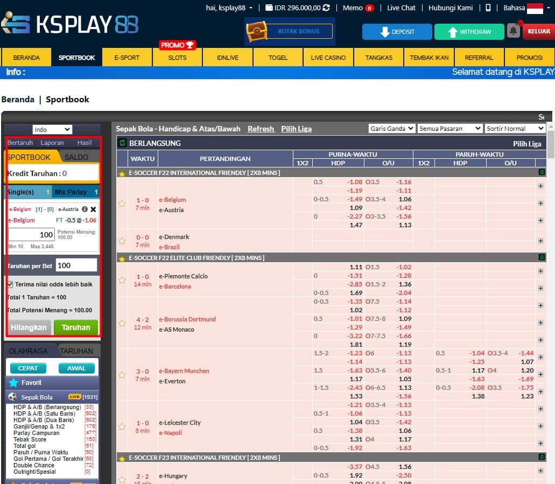Open the Semua Pasaran dropdown
The image size is (555, 484).
[449, 128]
